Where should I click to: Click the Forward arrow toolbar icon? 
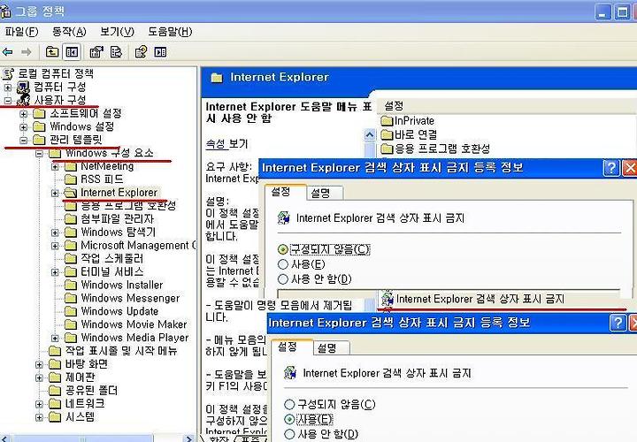27,52
